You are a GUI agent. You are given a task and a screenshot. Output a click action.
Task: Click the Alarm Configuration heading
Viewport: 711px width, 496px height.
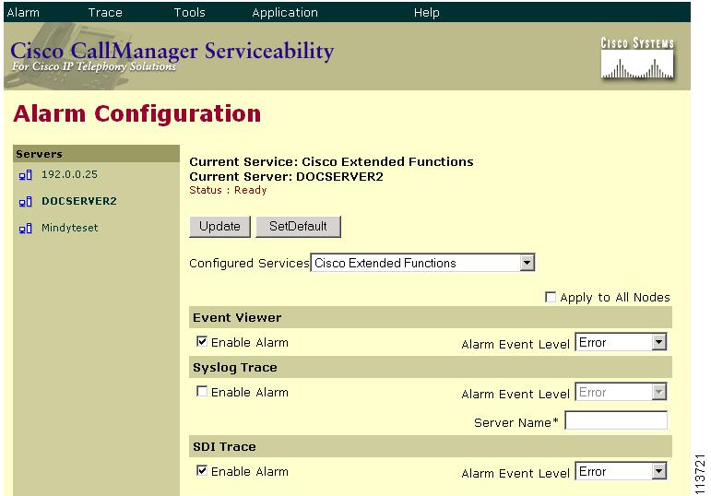click(x=136, y=113)
